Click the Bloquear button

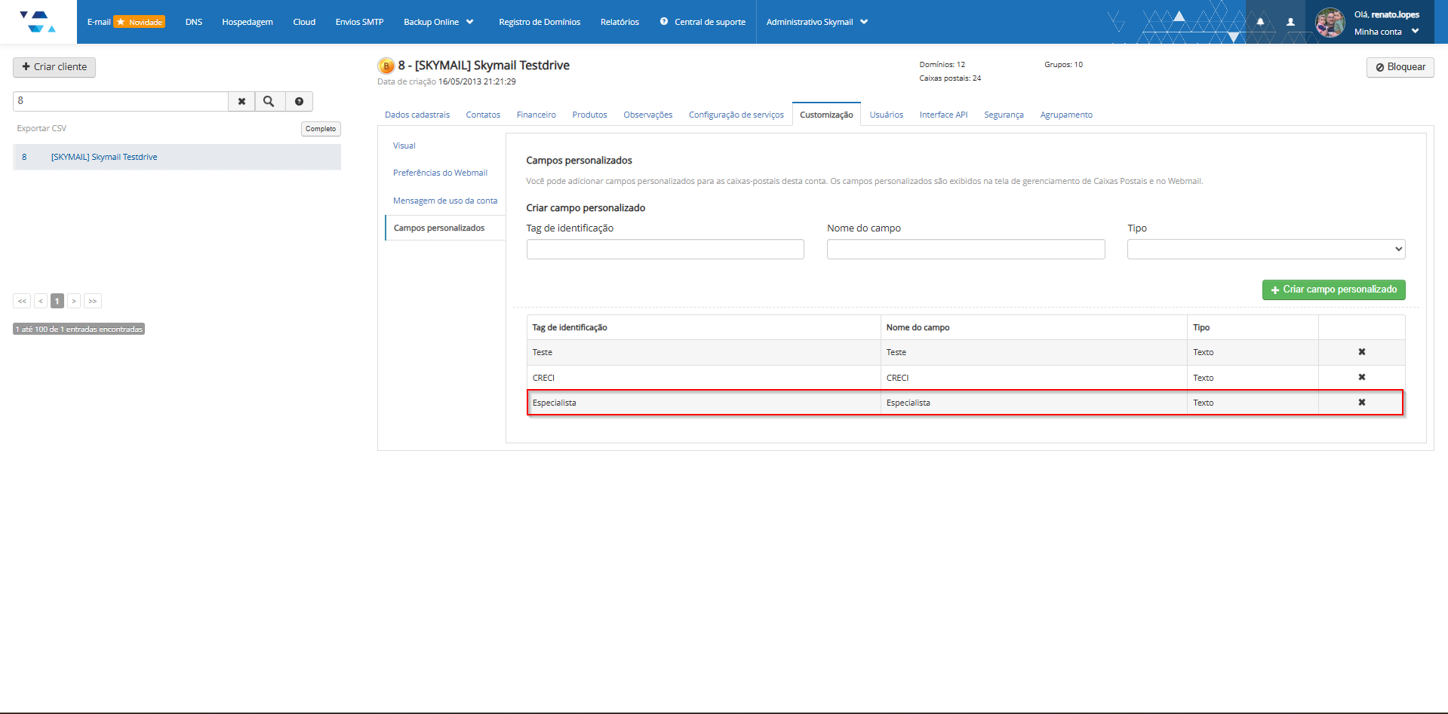pos(1400,67)
